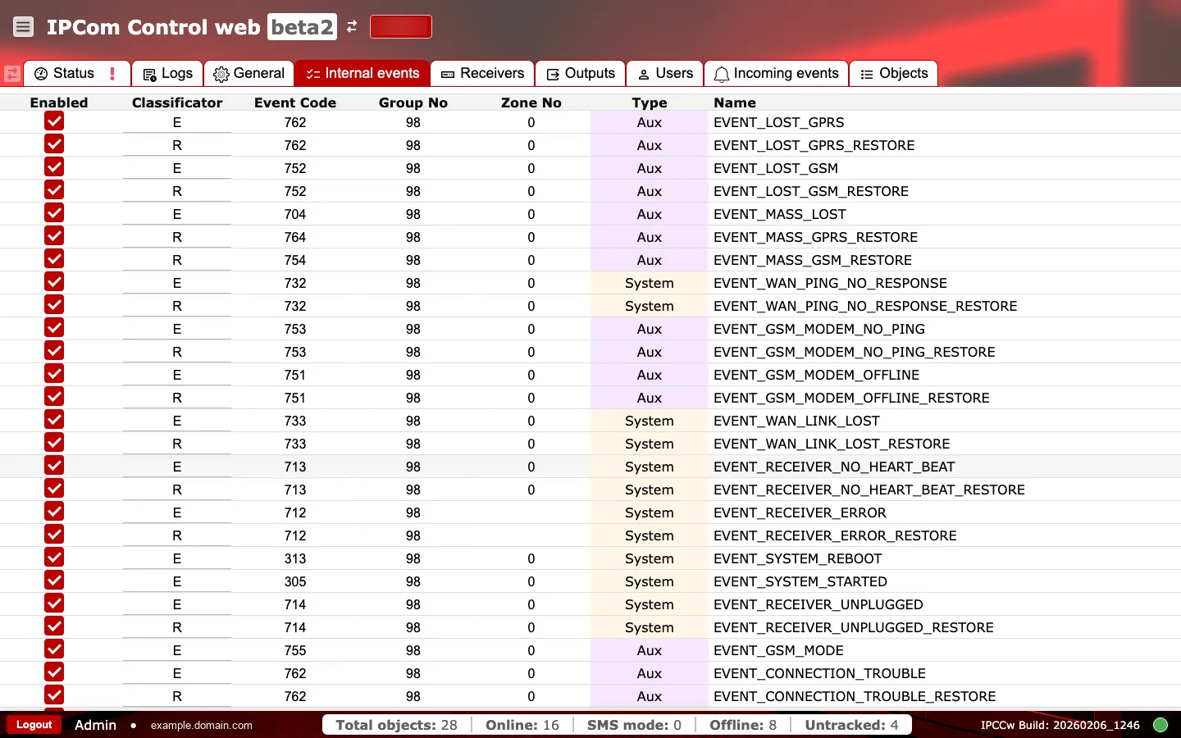The height and width of the screenshot is (738, 1181).
Task: Uncheck EVENT_SYSTEM_REBOOT enabled checkbox
Action: click(x=54, y=558)
